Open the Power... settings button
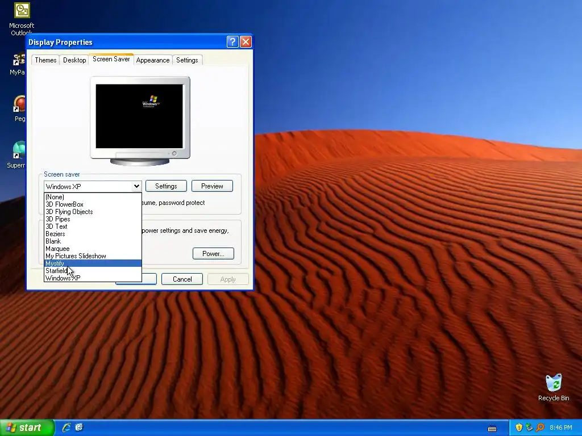 click(213, 254)
